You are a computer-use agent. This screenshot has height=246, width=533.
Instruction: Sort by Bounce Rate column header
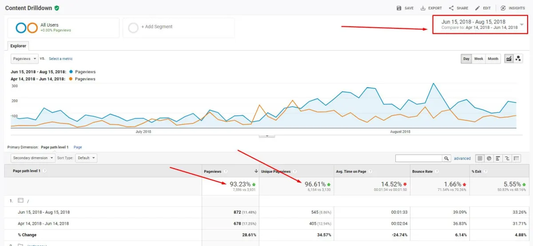422,171
